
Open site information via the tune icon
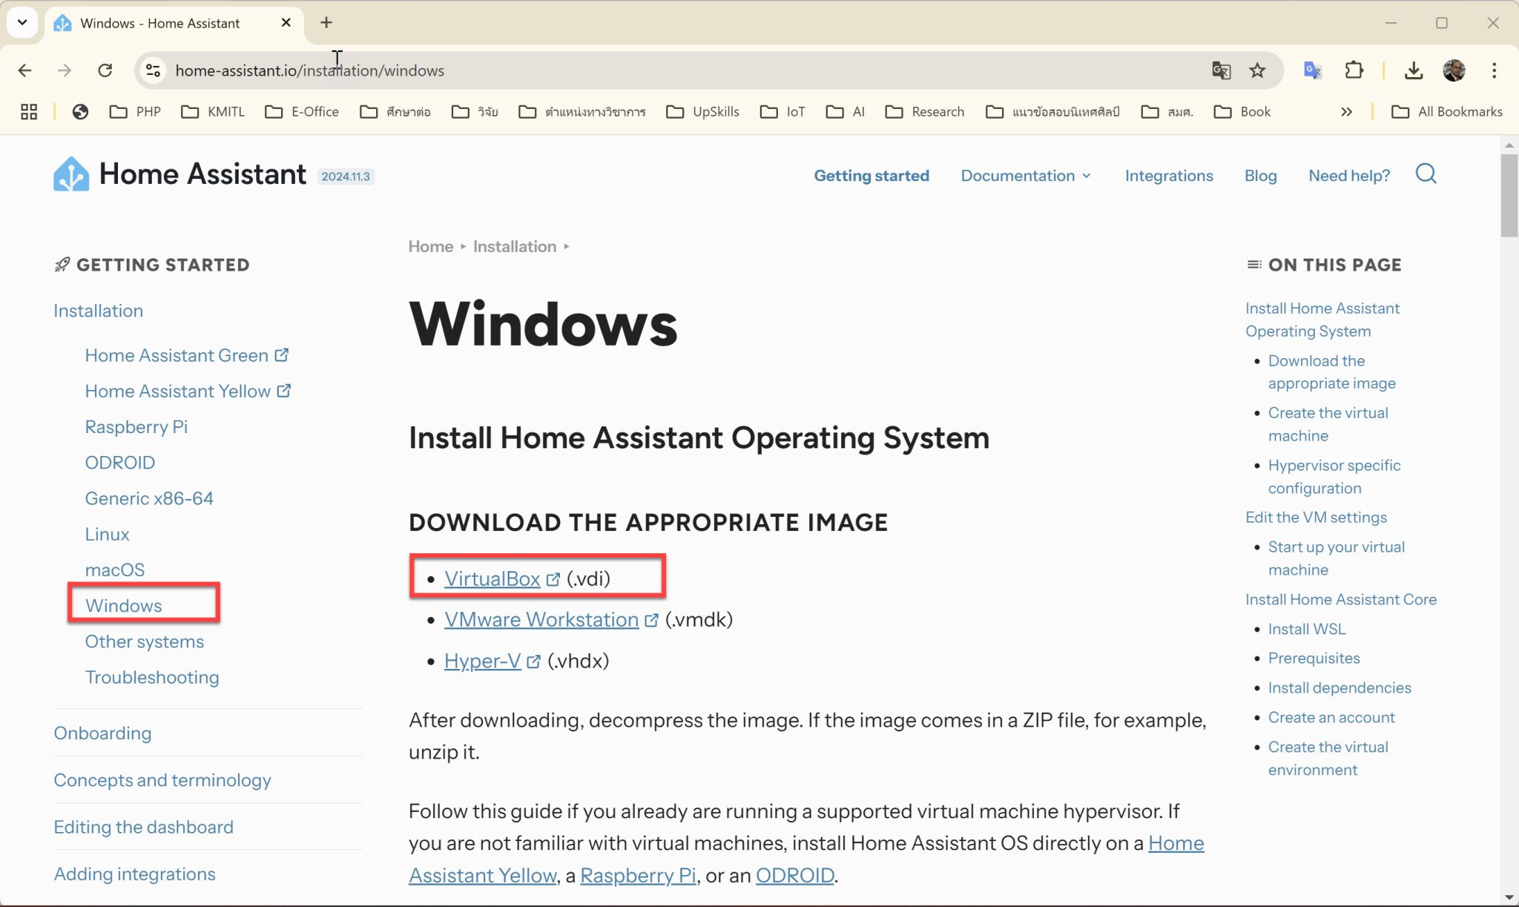coord(153,70)
